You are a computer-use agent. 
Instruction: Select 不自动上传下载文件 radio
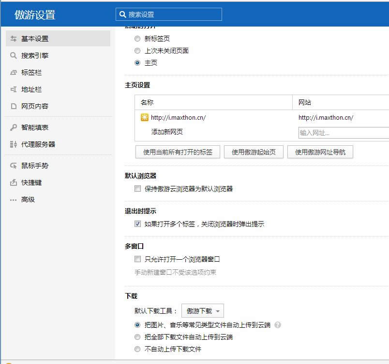[137, 349]
